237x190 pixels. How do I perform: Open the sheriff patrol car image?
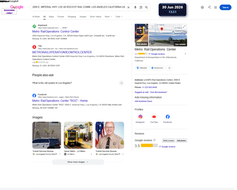coord(46,135)
